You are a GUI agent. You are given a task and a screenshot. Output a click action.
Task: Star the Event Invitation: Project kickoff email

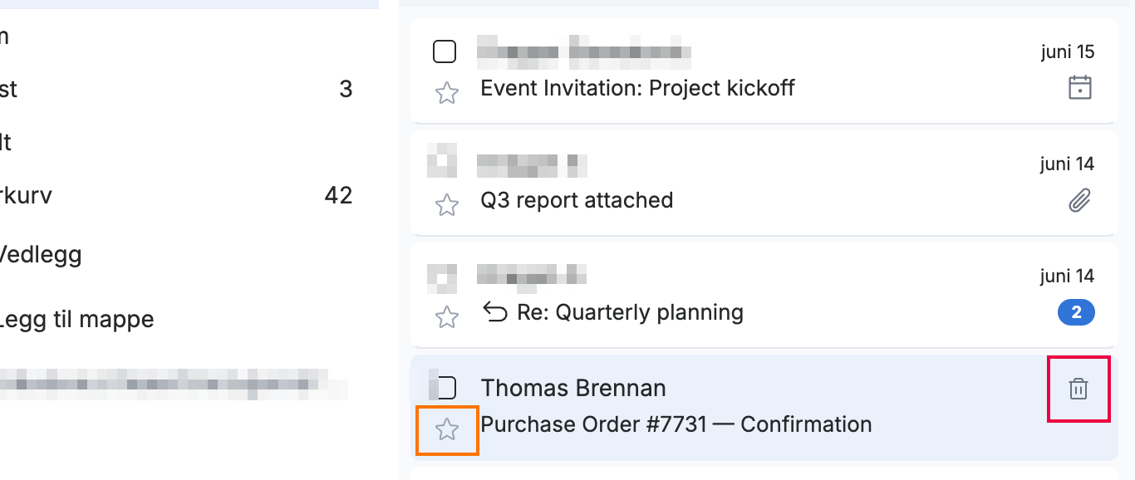pos(447,93)
